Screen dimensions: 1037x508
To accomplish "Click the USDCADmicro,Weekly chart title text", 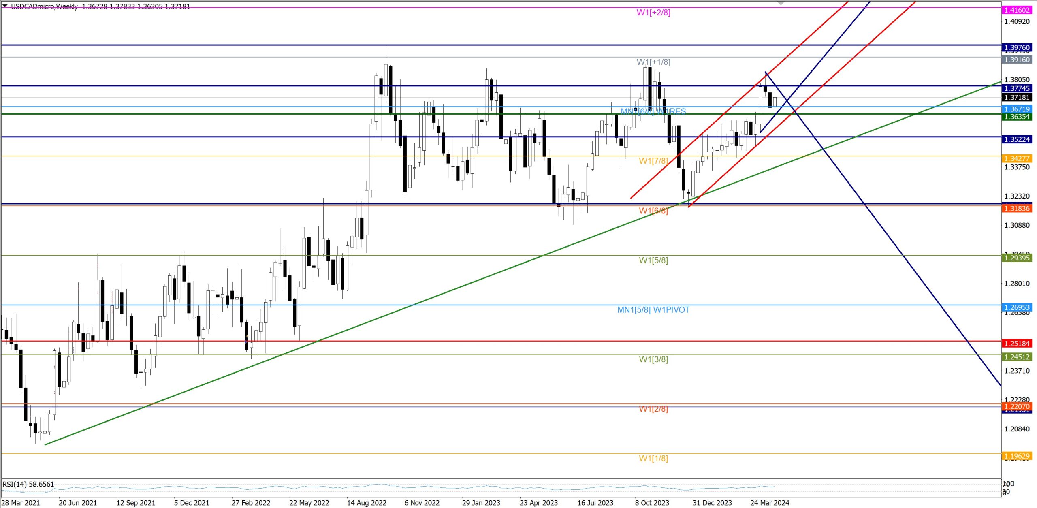I will [x=44, y=6].
